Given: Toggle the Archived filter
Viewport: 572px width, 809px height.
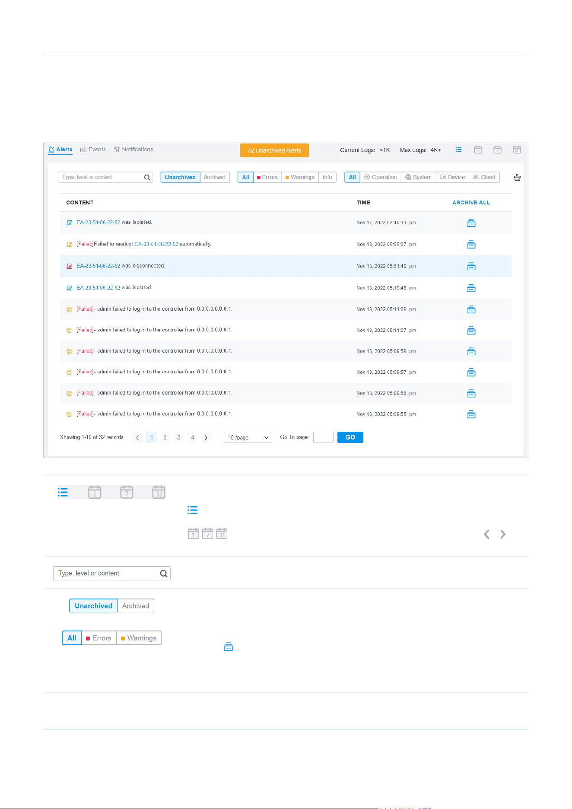Looking at the screenshot, I should pos(215,177).
